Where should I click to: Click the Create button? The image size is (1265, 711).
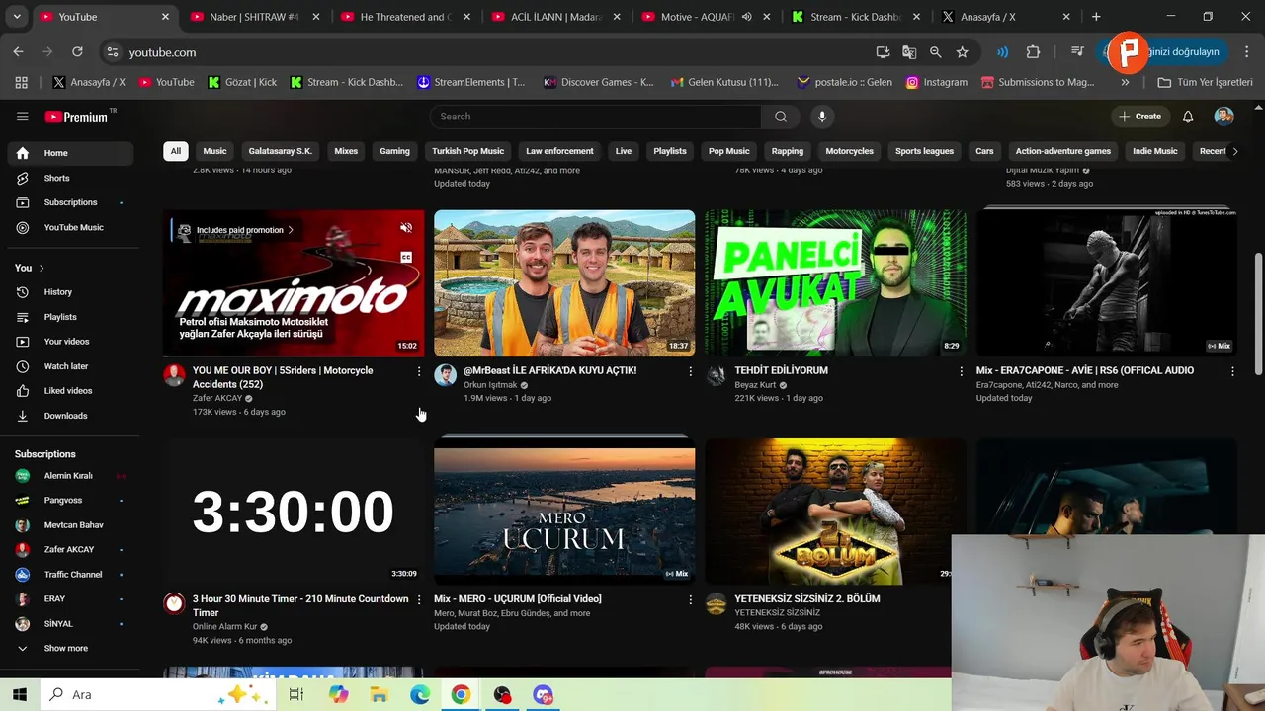click(x=1139, y=117)
